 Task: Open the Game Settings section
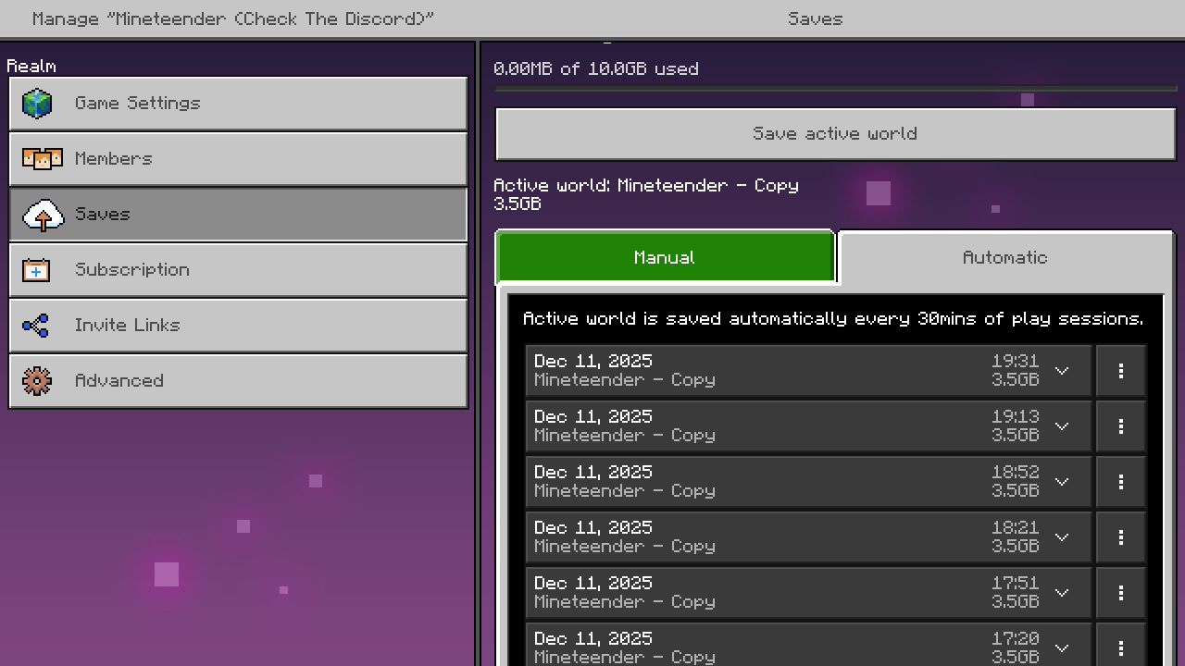(238, 104)
